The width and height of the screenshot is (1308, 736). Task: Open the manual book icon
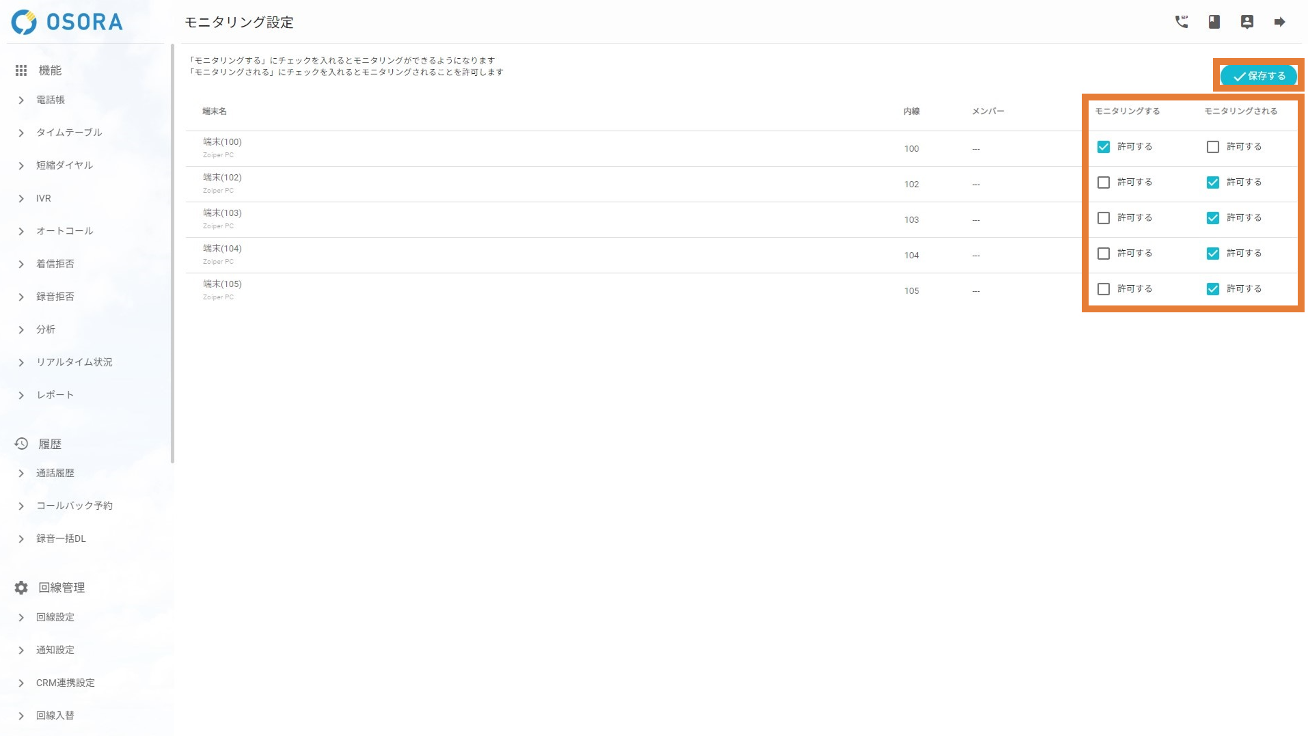(1214, 22)
